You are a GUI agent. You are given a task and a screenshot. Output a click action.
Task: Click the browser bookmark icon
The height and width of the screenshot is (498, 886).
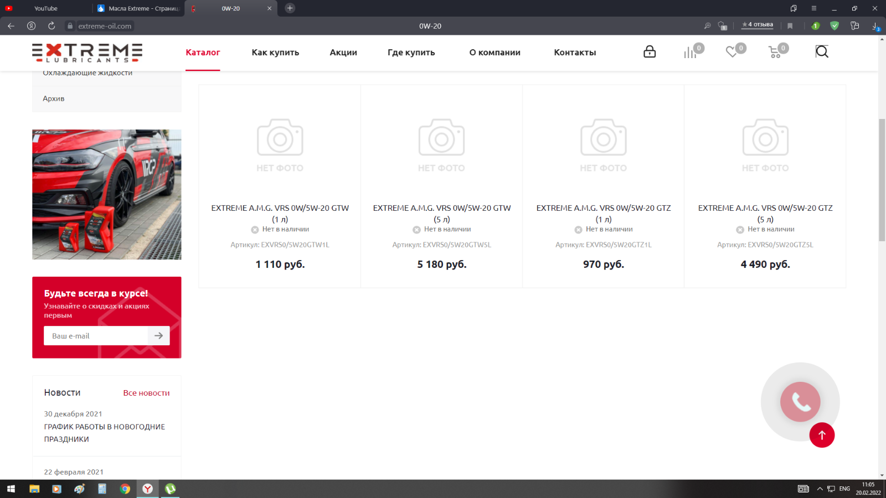pyautogui.click(x=790, y=26)
